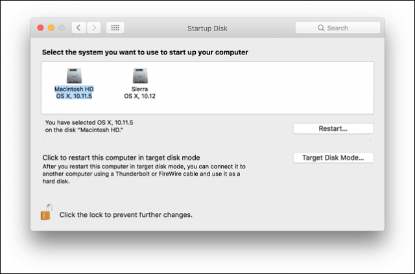Open Target Disk Mode... button
Screen dimensions: 415x274
pyautogui.click(x=333, y=158)
